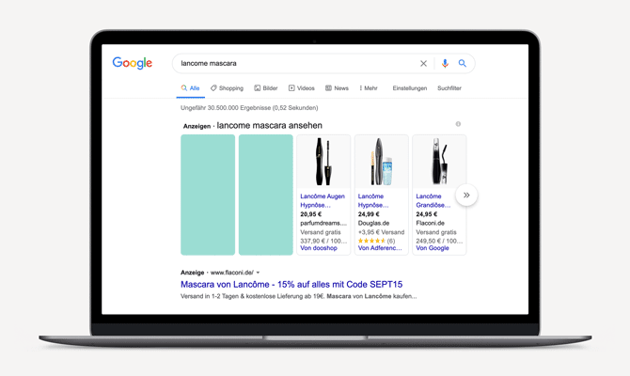630x376 pixels.
Task: Switch to the Bilder tab
Action: 265,88
